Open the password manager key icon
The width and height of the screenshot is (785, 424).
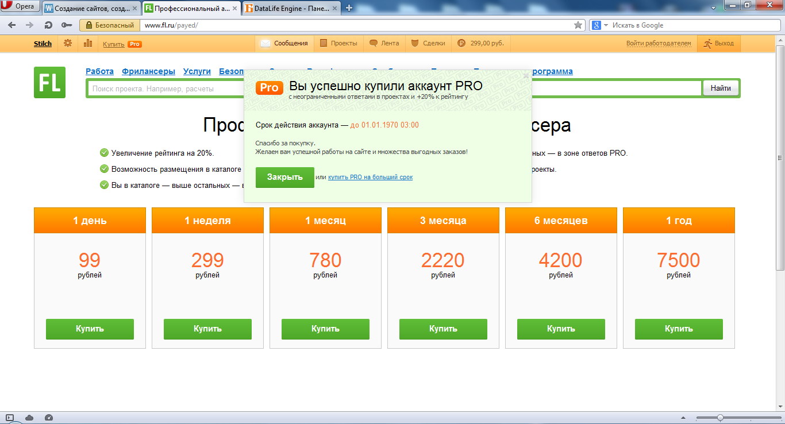pos(67,25)
